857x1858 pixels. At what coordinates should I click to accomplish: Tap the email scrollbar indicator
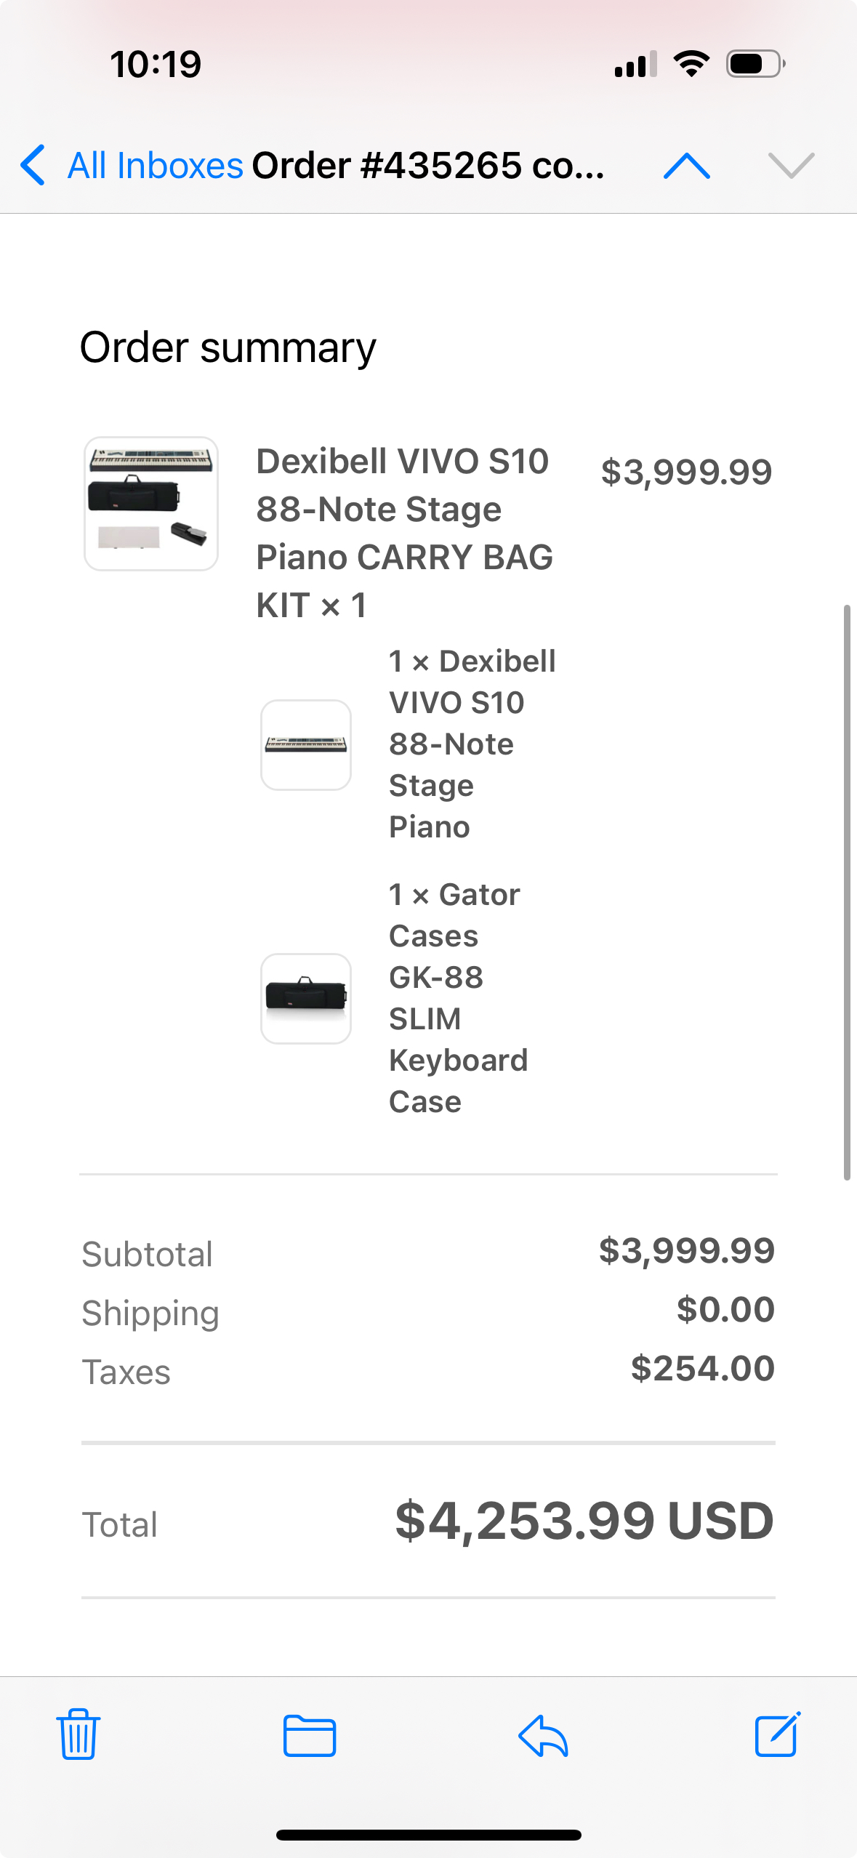(847, 892)
